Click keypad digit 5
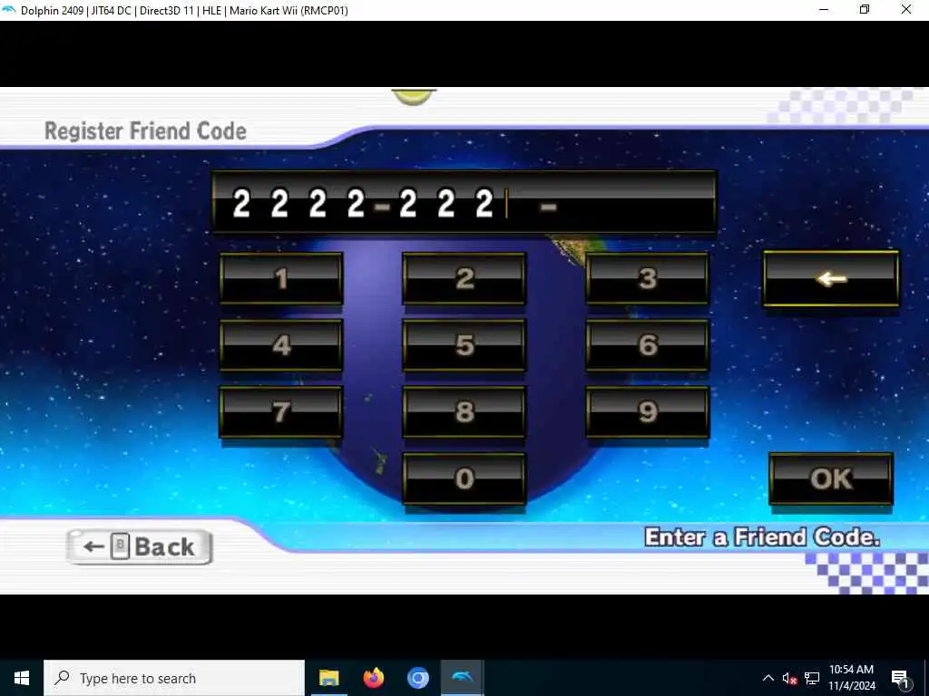The width and height of the screenshot is (929, 696). [x=464, y=345]
